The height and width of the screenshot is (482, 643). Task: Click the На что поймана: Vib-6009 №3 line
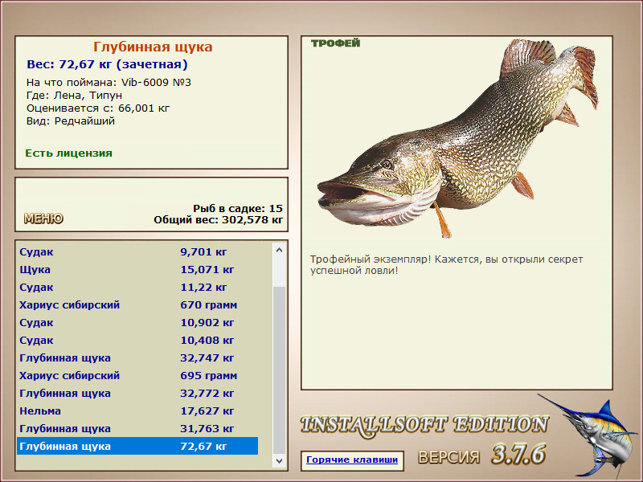tap(109, 83)
